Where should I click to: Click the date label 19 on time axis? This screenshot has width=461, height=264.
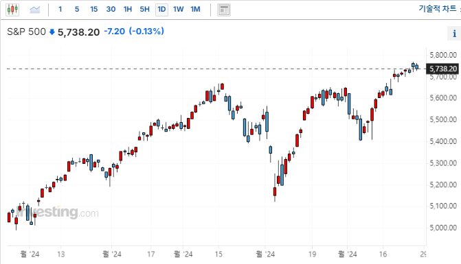point(312,254)
